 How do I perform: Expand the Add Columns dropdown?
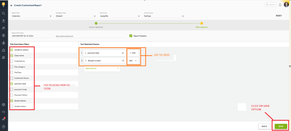tap(102, 68)
